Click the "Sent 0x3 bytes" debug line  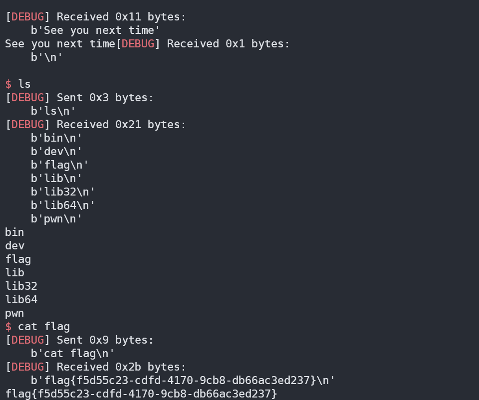105,98
